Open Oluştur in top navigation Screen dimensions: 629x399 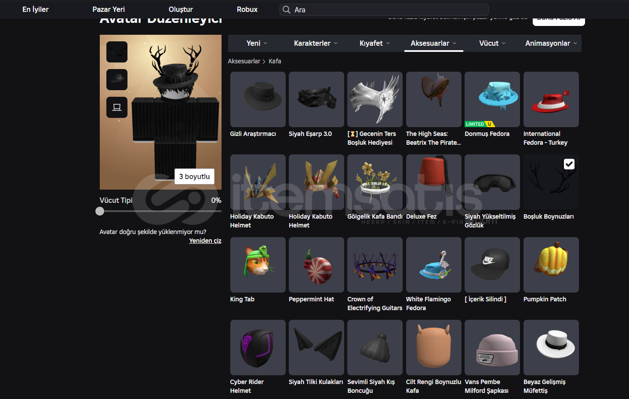coord(181,9)
